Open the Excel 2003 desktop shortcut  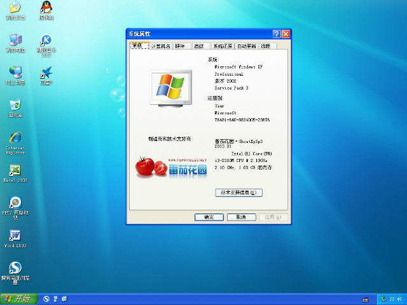[x=15, y=173]
